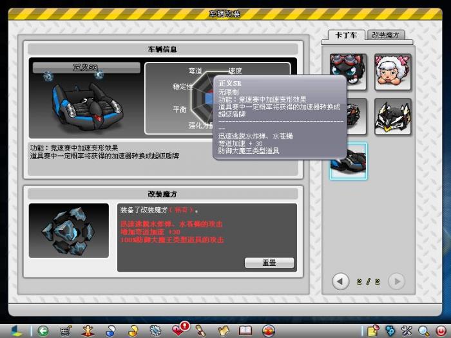Click the page indicator 2 / 2
Image resolution: width=451 pixels, height=338 pixels.
[x=369, y=282]
